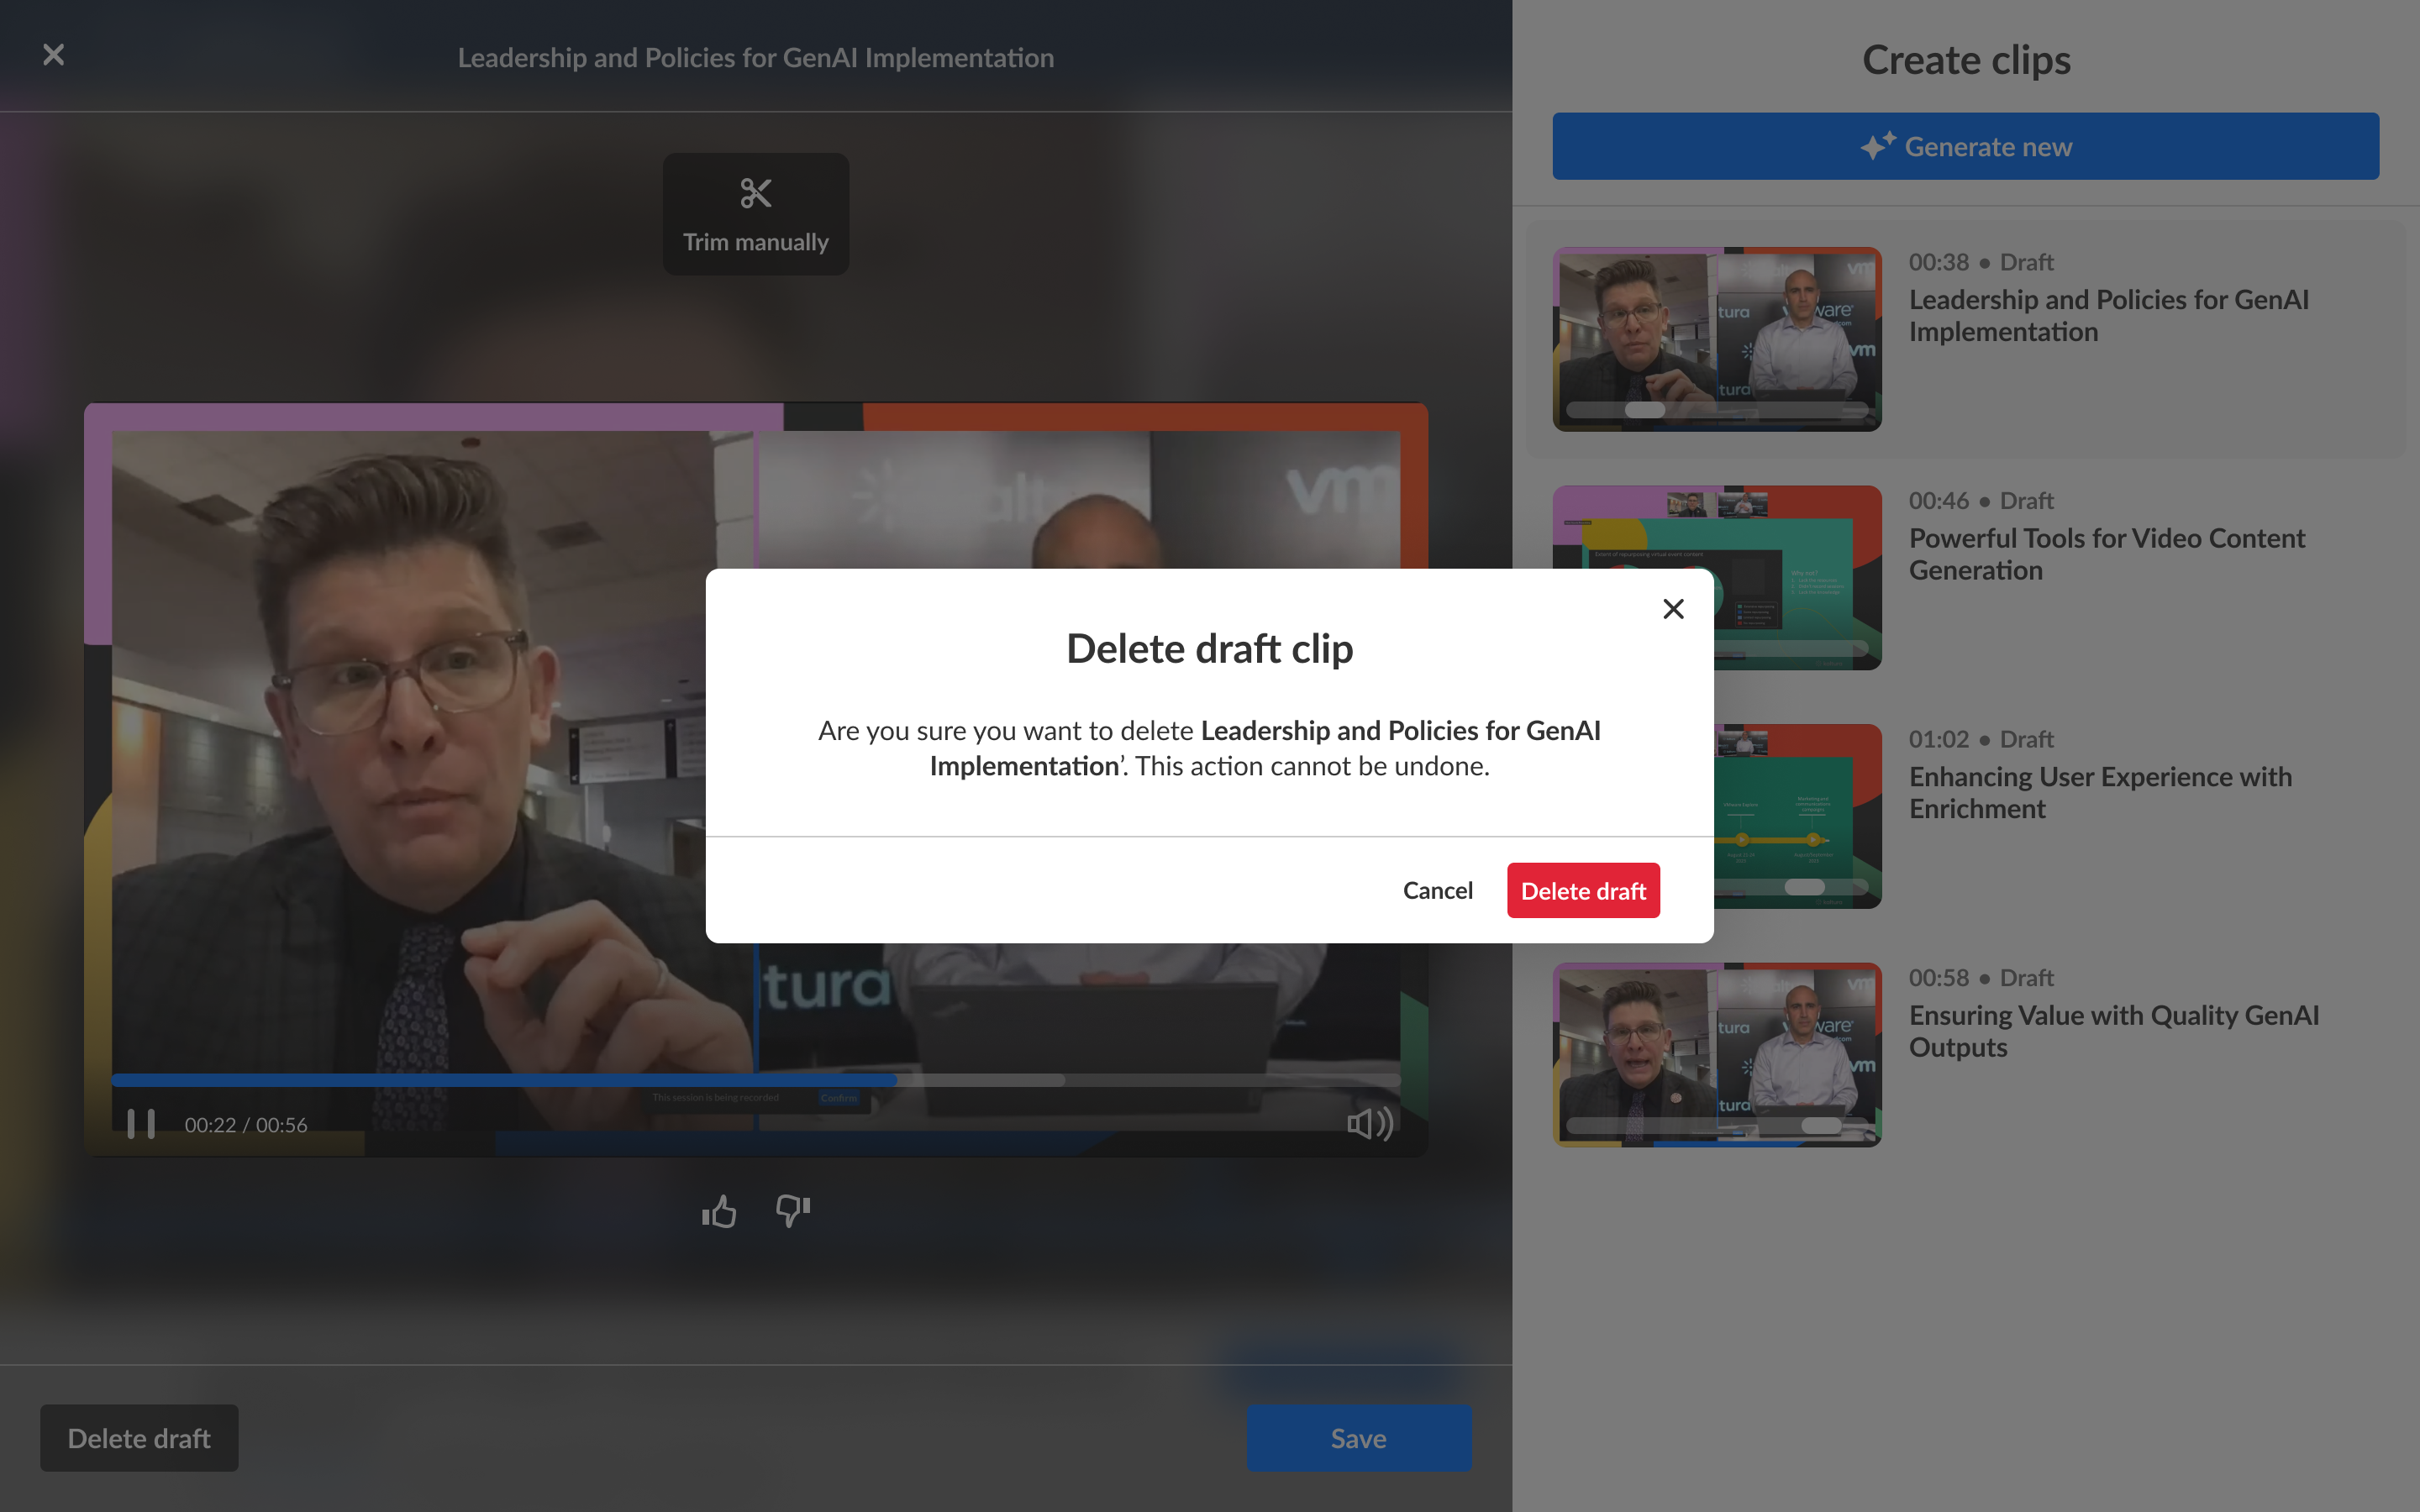Confirm with red Delete draft button
2420x1512 pixels.
click(x=1582, y=890)
